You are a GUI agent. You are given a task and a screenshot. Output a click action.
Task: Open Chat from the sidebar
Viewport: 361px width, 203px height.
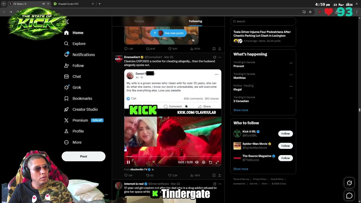pyautogui.click(x=72, y=76)
